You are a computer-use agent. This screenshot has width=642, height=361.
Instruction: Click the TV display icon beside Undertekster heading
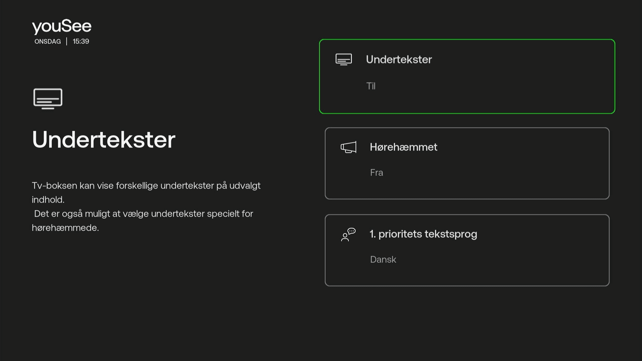pos(343,59)
